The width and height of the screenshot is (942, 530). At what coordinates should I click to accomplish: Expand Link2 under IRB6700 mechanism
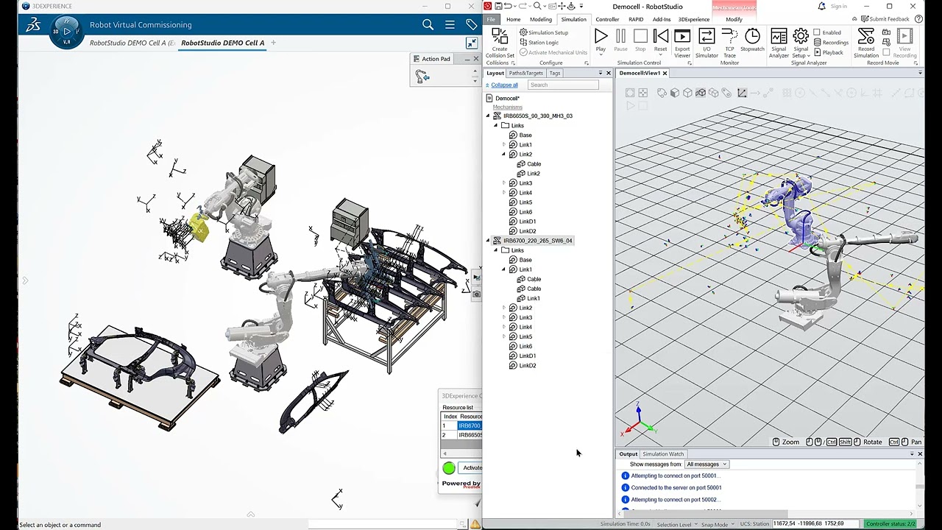504,308
